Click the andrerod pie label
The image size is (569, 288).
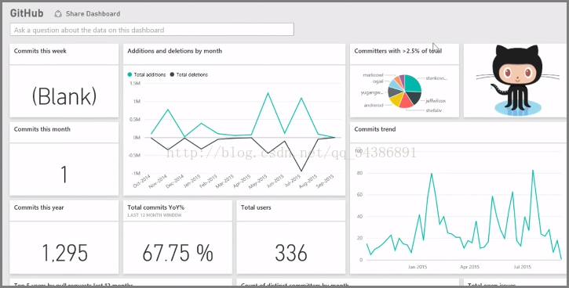(374, 106)
